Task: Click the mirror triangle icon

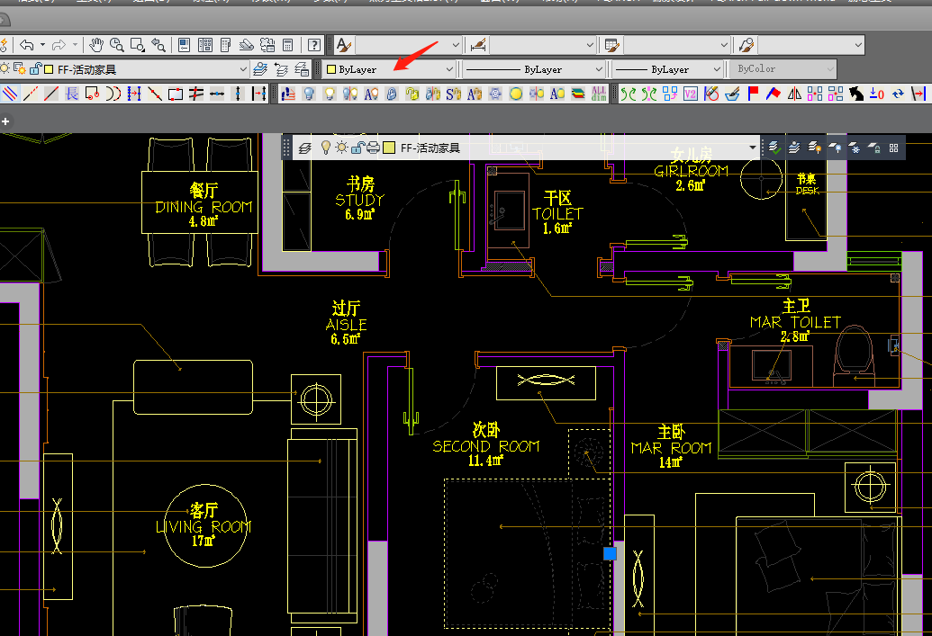Action: pyautogui.click(x=794, y=94)
